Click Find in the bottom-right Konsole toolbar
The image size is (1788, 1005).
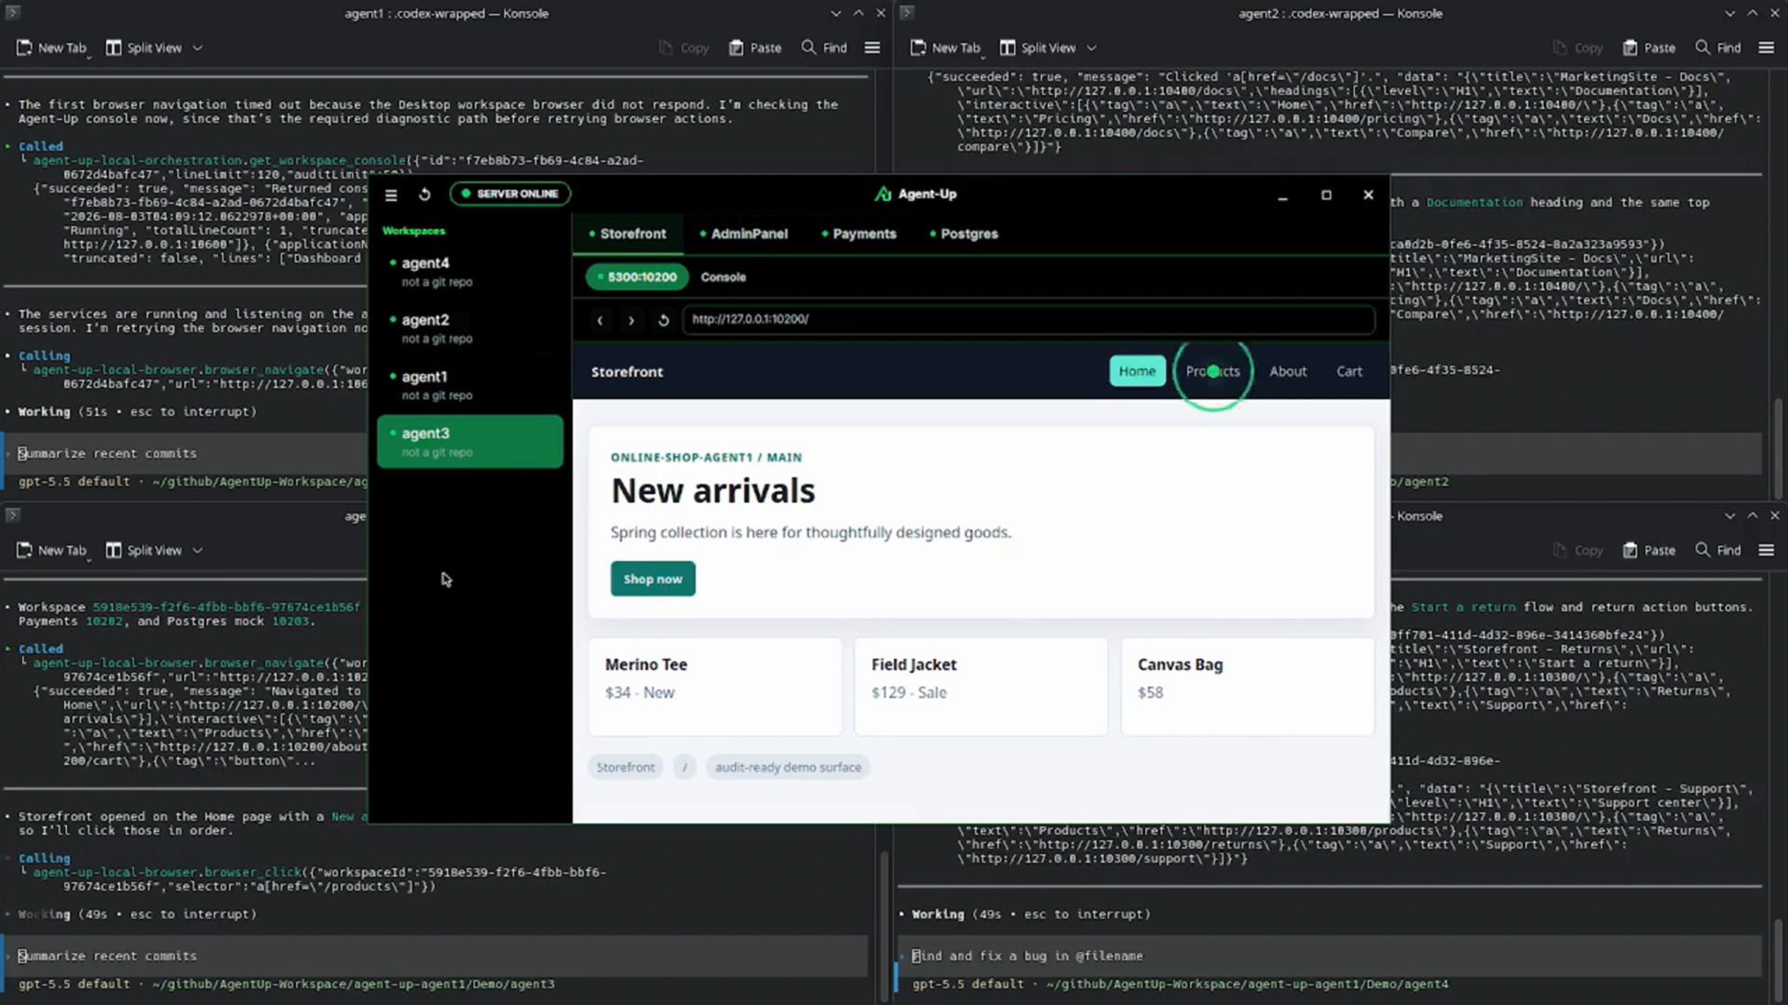pos(1718,550)
